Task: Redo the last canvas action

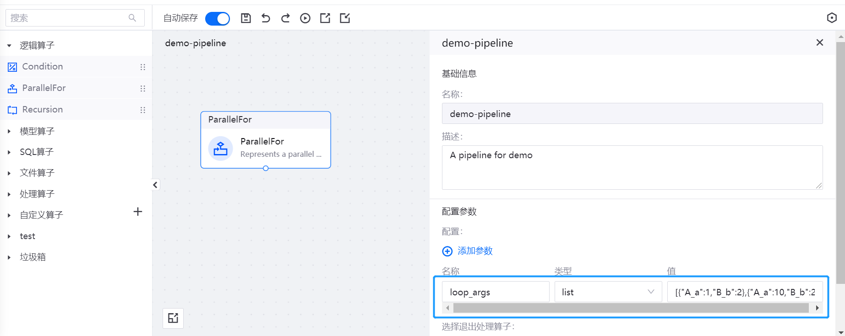Action: [x=285, y=18]
